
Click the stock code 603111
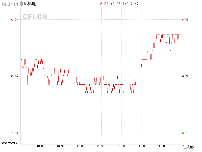coord(10,4)
